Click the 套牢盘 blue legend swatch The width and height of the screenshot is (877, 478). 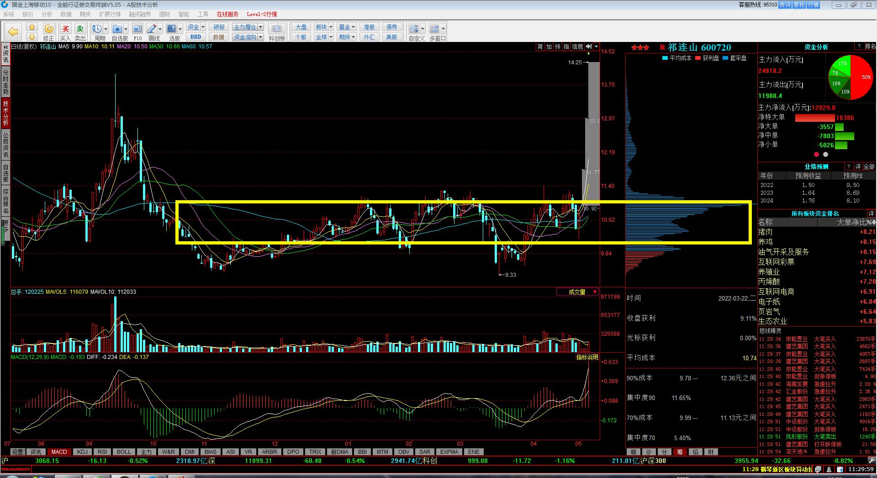click(x=725, y=58)
